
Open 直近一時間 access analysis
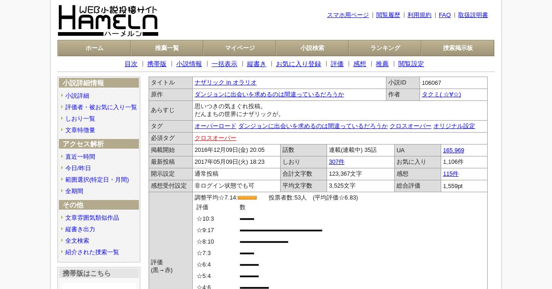click(80, 157)
